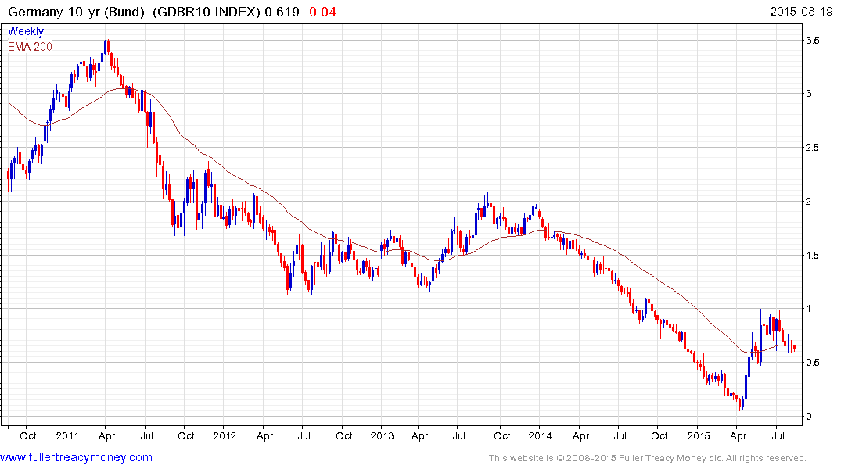This screenshot has width=841, height=469.
Task: Click the Fuller Treacy Money copyright notice
Action: [647, 458]
